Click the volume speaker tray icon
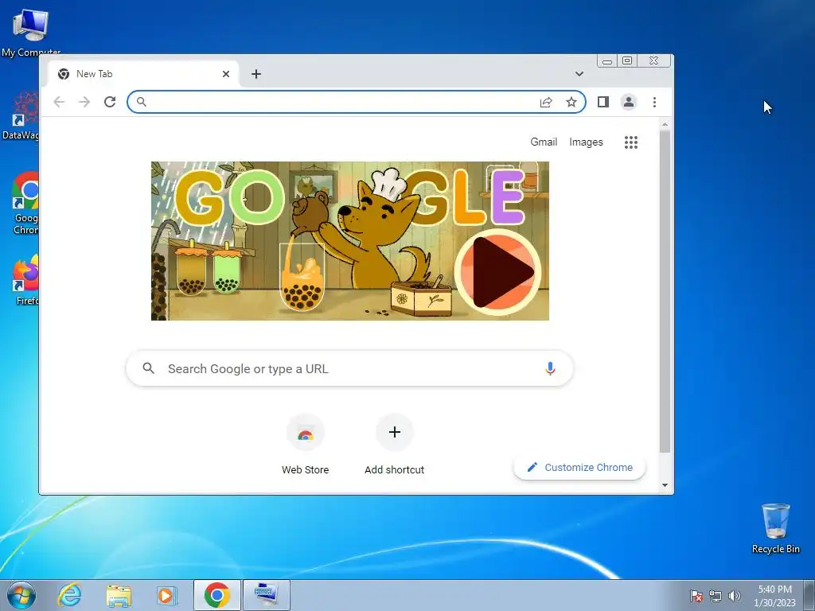815x611 pixels. pos(735,595)
